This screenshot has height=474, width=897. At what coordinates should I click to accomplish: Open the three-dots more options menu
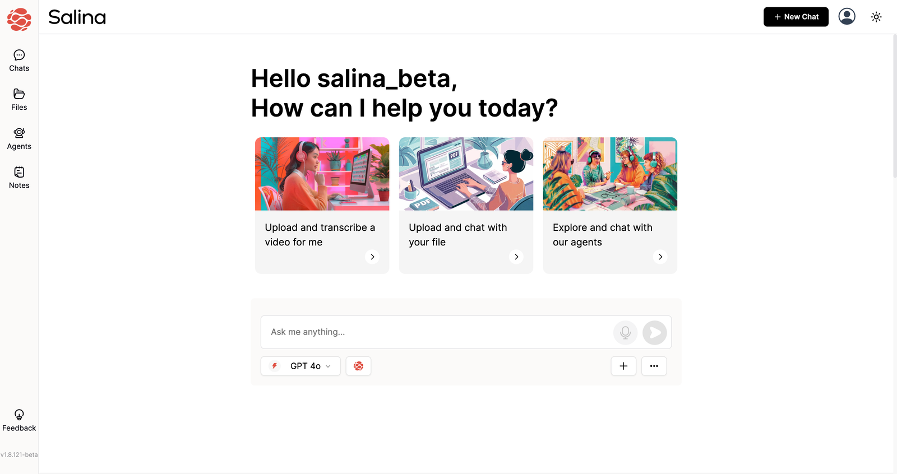tap(654, 366)
